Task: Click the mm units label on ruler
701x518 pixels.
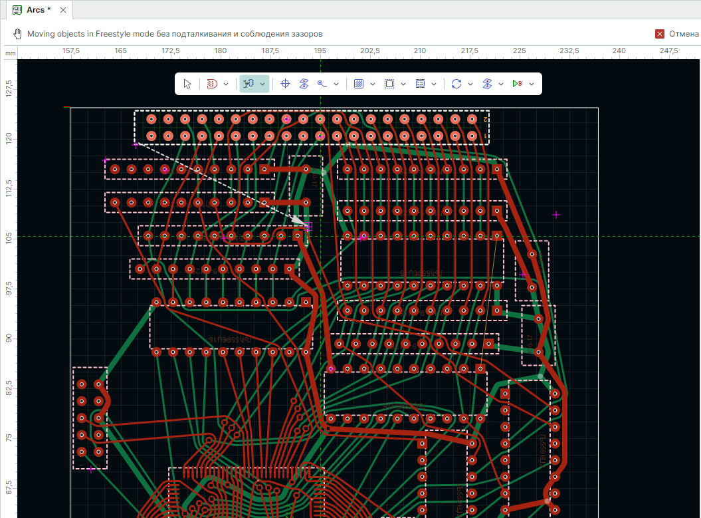Action: [x=11, y=53]
